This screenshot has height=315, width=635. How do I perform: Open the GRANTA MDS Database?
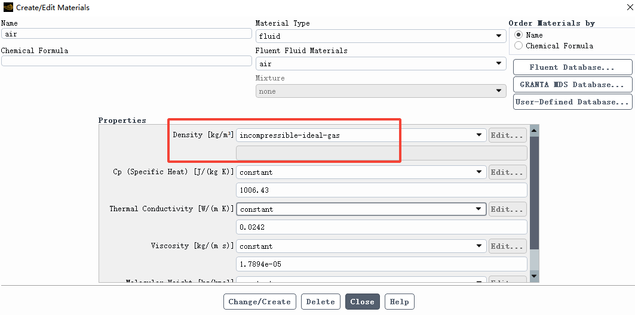point(572,85)
